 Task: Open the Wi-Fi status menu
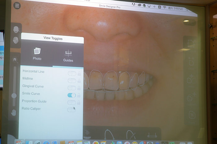pyautogui.click(x=164, y=7)
